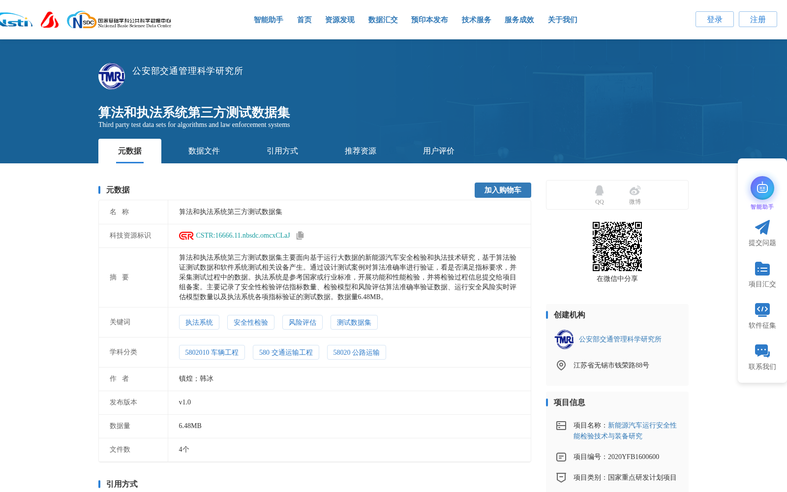Click the 项目名称 card icon
787x492 pixels.
pos(561,426)
